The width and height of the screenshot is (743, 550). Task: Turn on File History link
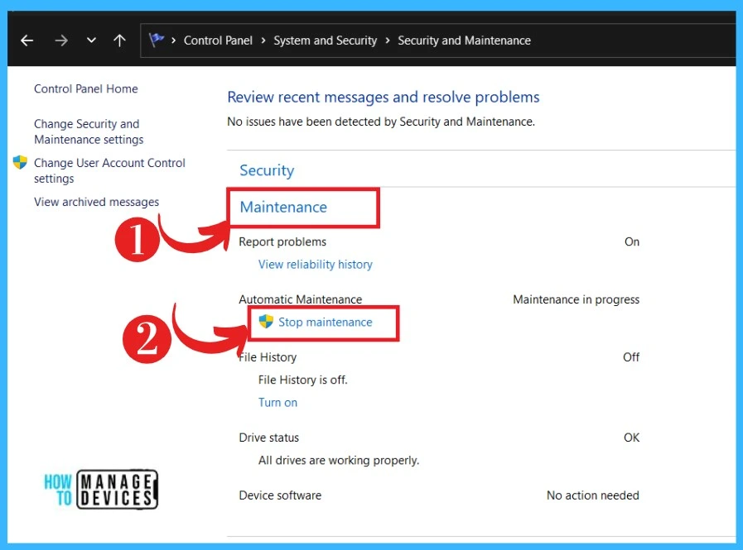(277, 402)
